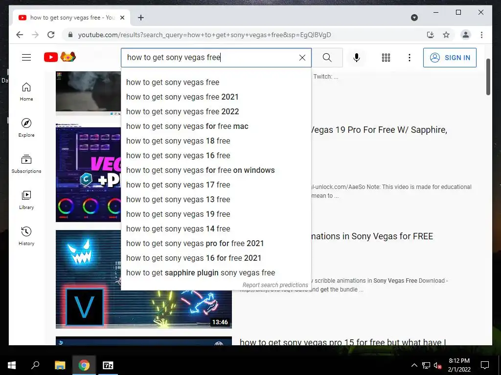This screenshot has height=375, width=501.
Task: Open Subscriptions in the sidebar
Action: tap(26, 164)
